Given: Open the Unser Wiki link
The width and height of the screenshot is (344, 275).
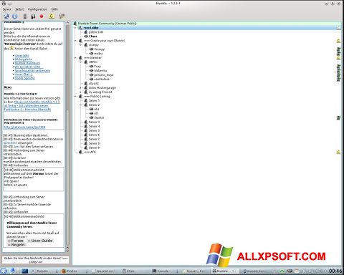Looking at the screenshot, I should coord(21,56).
